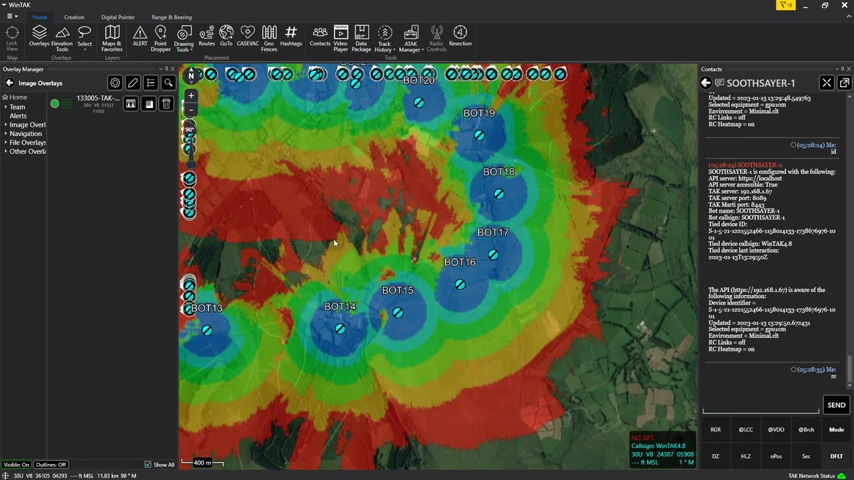This screenshot has height=480, width=854.
Task: Click the chat message input field
Action: pos(761,405)
